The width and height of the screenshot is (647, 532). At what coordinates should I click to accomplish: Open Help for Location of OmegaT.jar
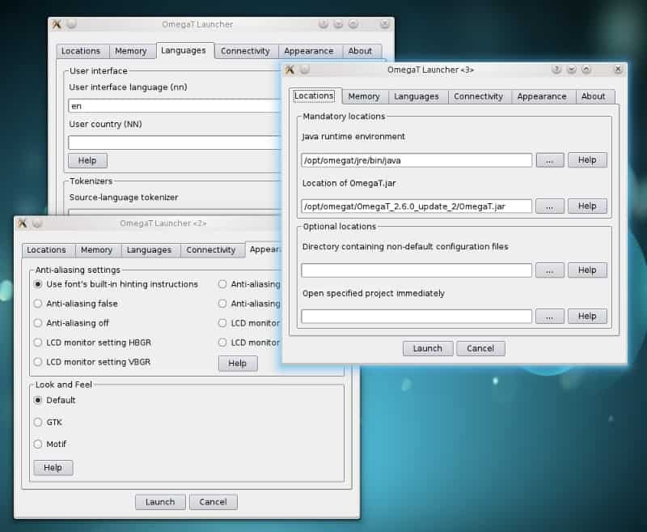[587, 206]
